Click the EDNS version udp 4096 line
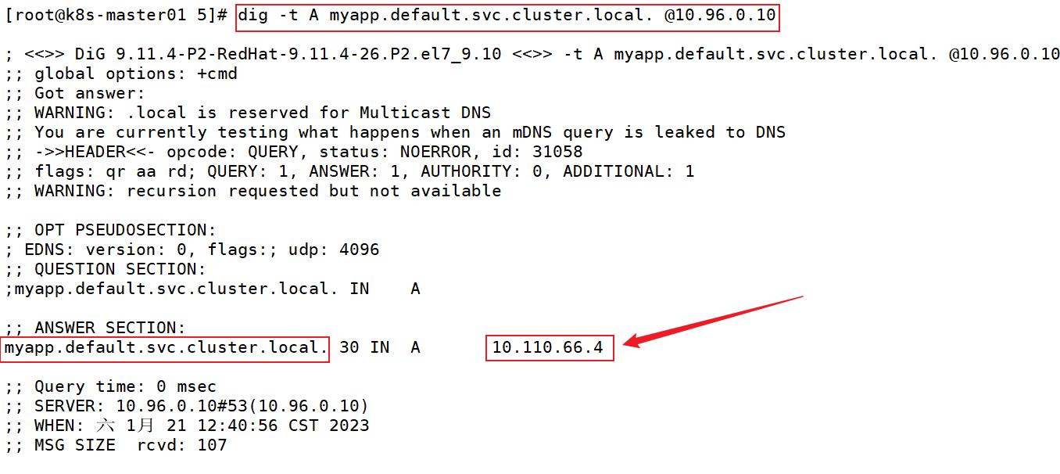 coord(192,250)
